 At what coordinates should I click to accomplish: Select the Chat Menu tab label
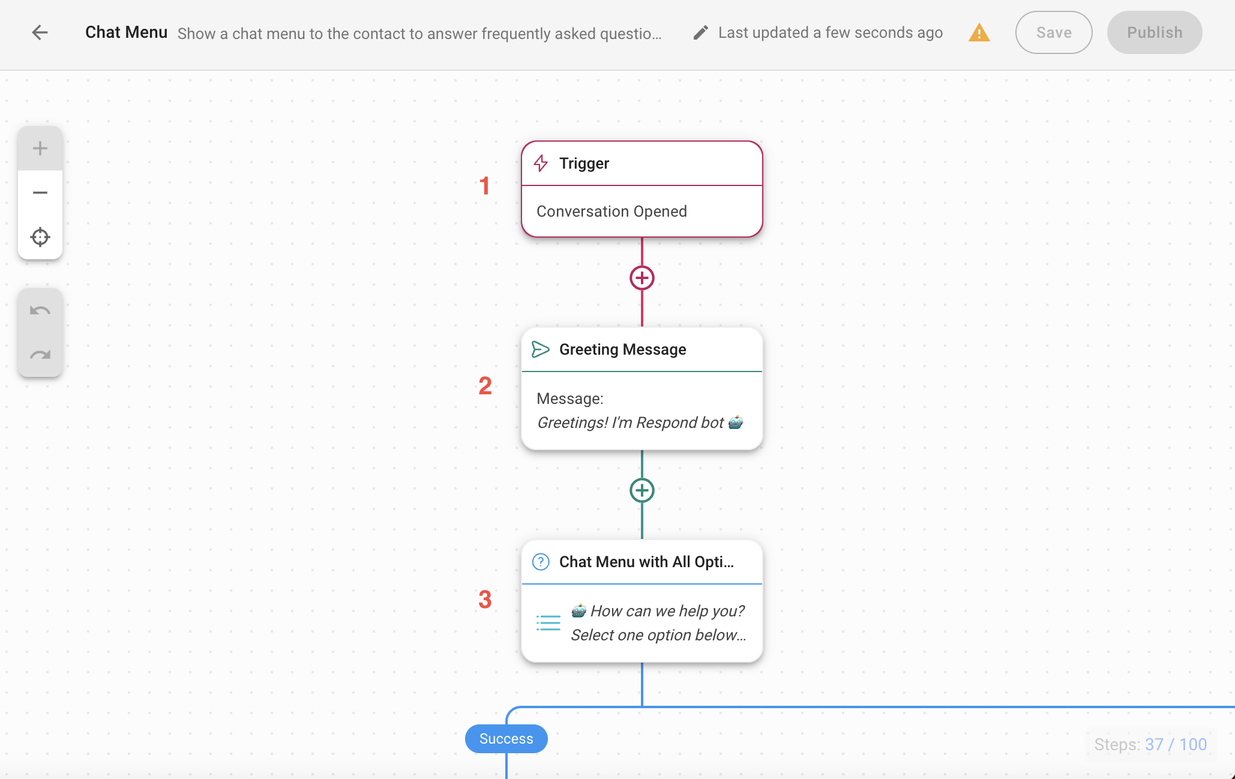(x=125, y=32)
